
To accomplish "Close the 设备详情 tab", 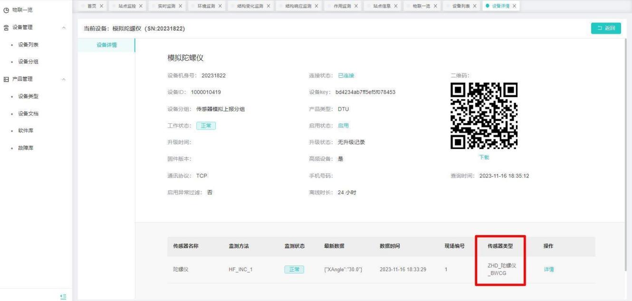I will 515,5.
